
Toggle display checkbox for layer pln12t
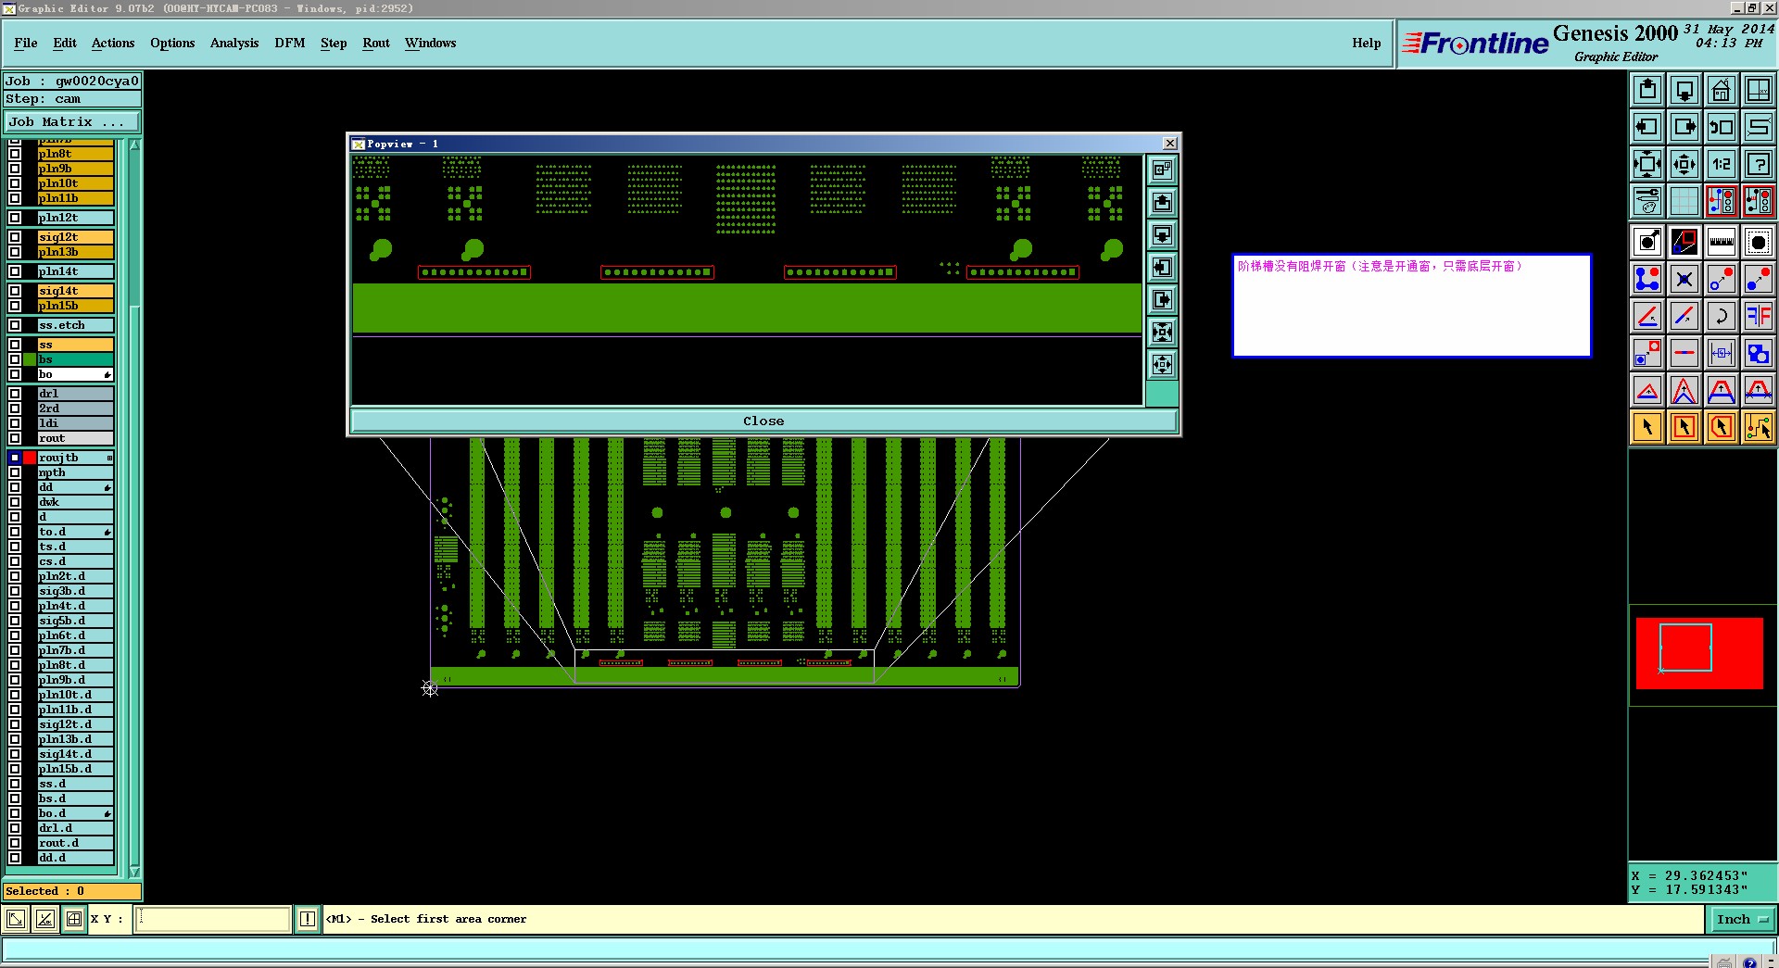[x=15, y=218]
